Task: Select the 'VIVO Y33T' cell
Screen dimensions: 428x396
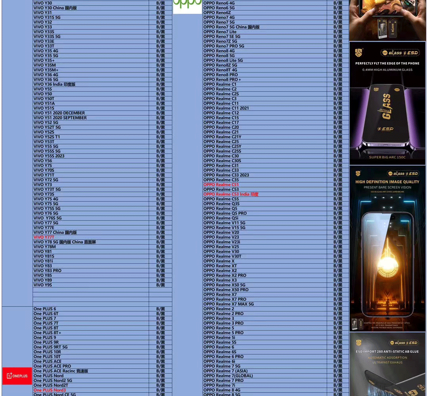Action: point(91,46)
